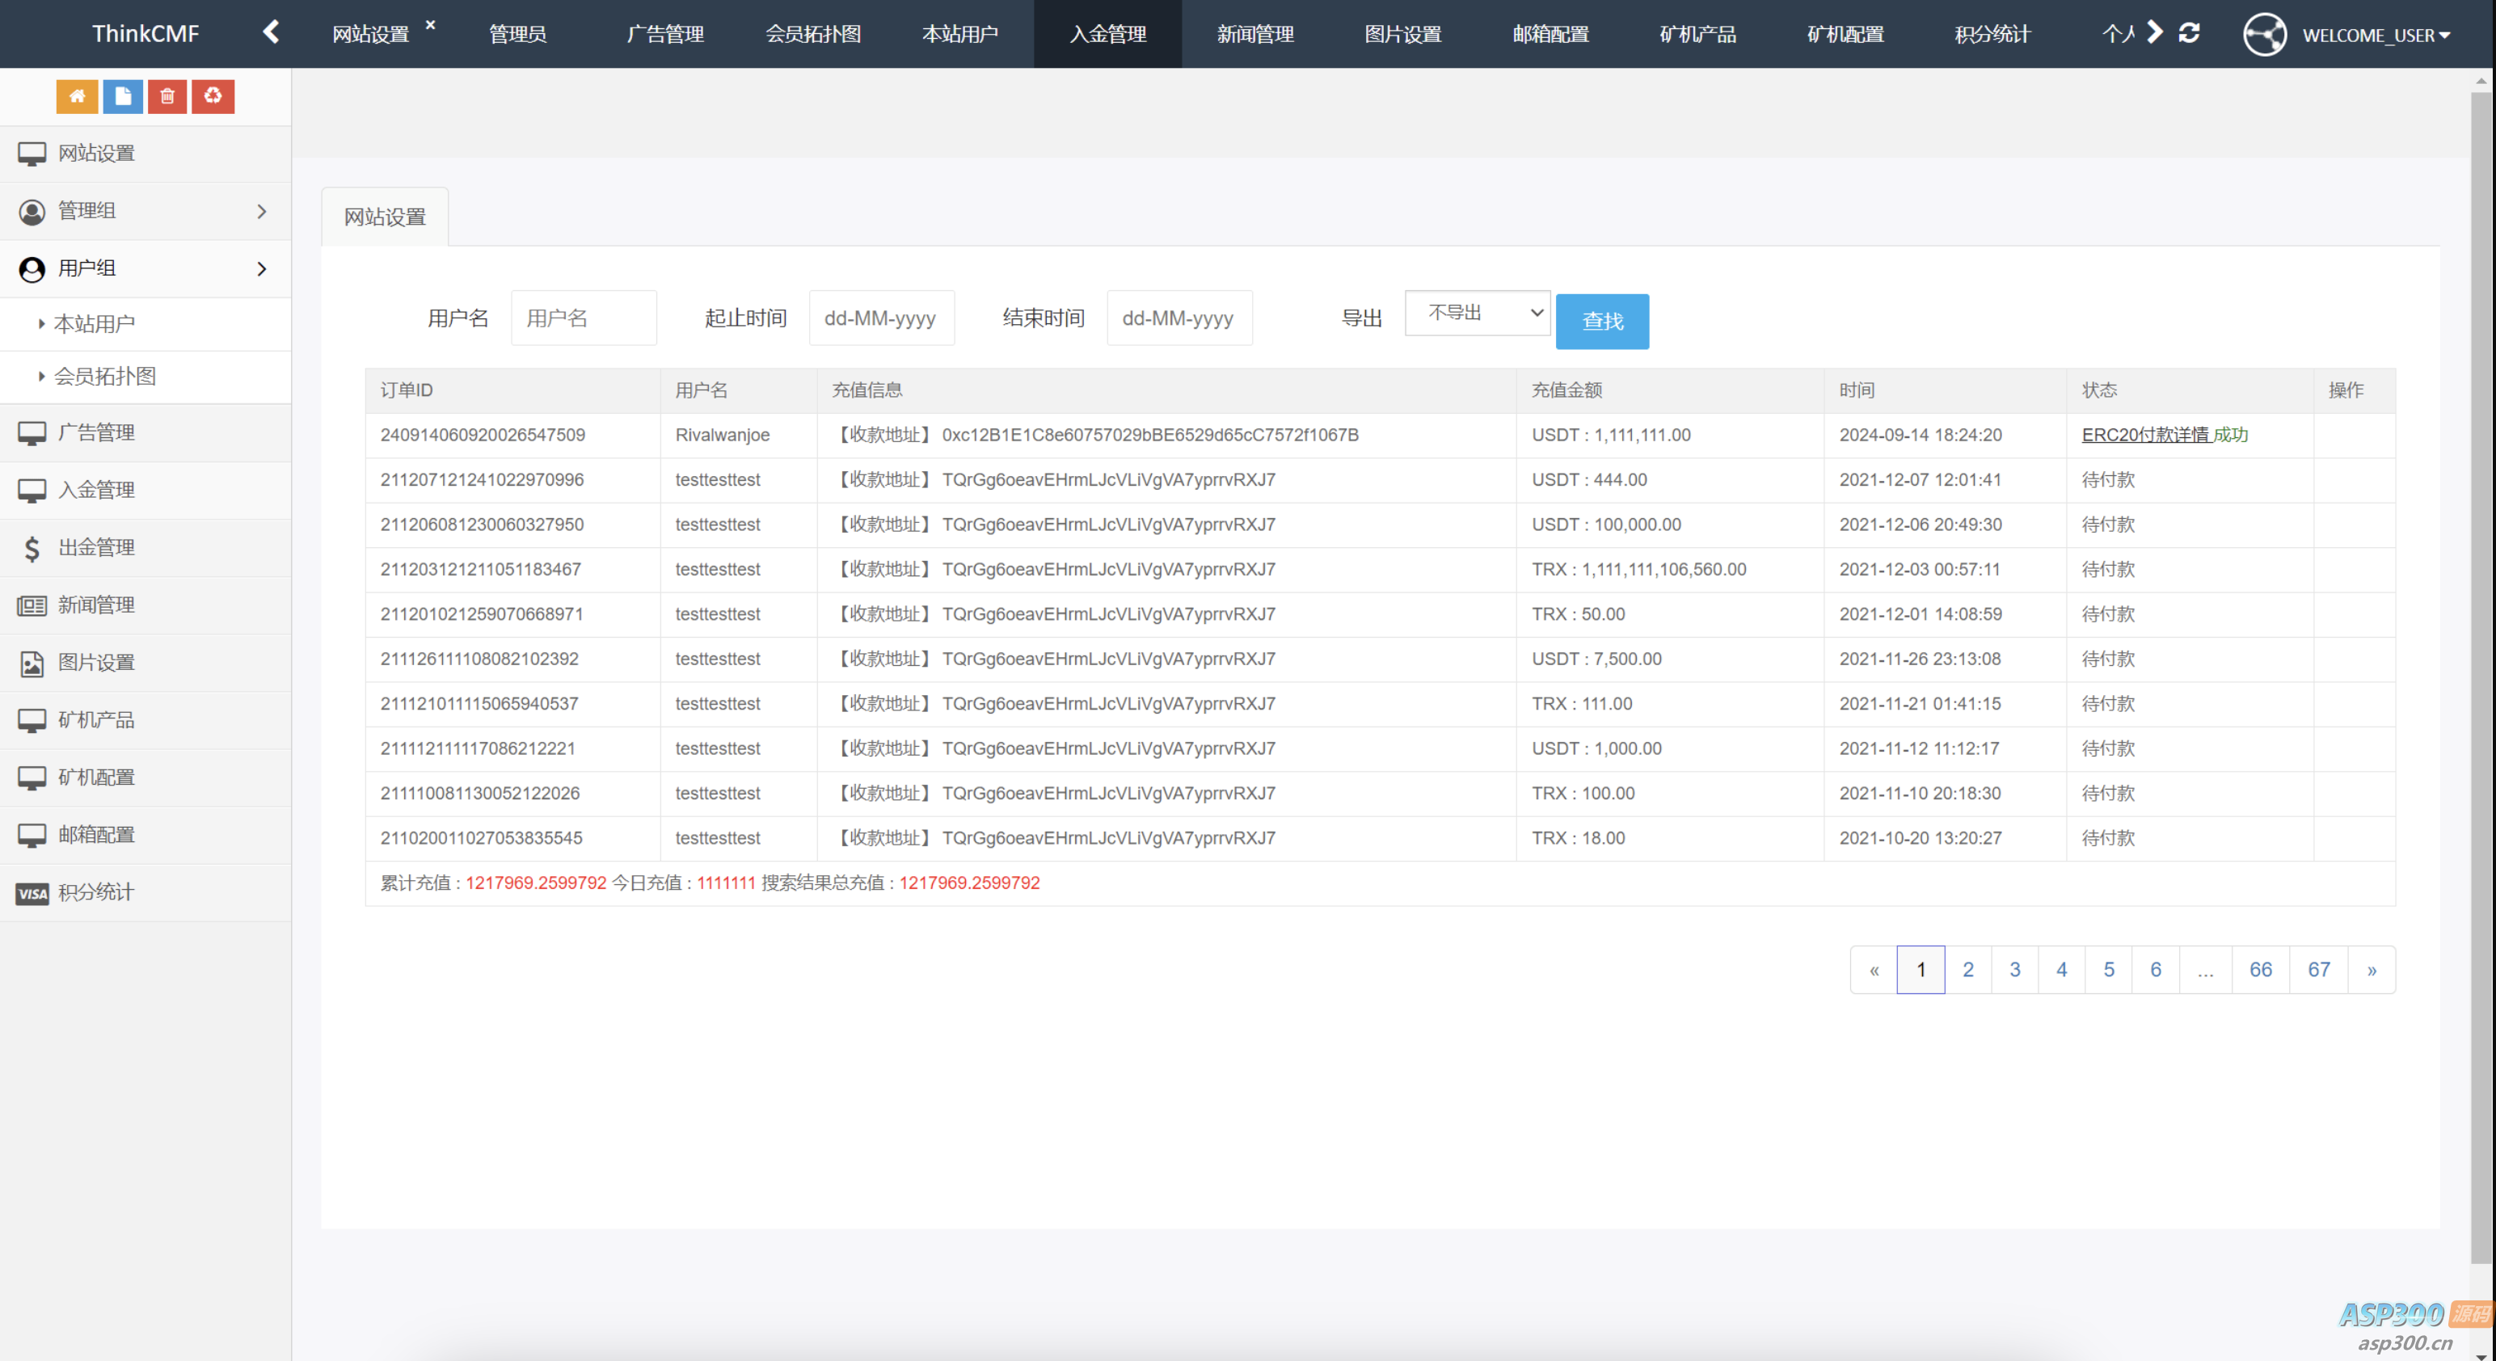Image resolution: width=2496 pixels, height=1361 pixels.
Task: Open the ERC20付款详情 link
Action: point(2145,435)
